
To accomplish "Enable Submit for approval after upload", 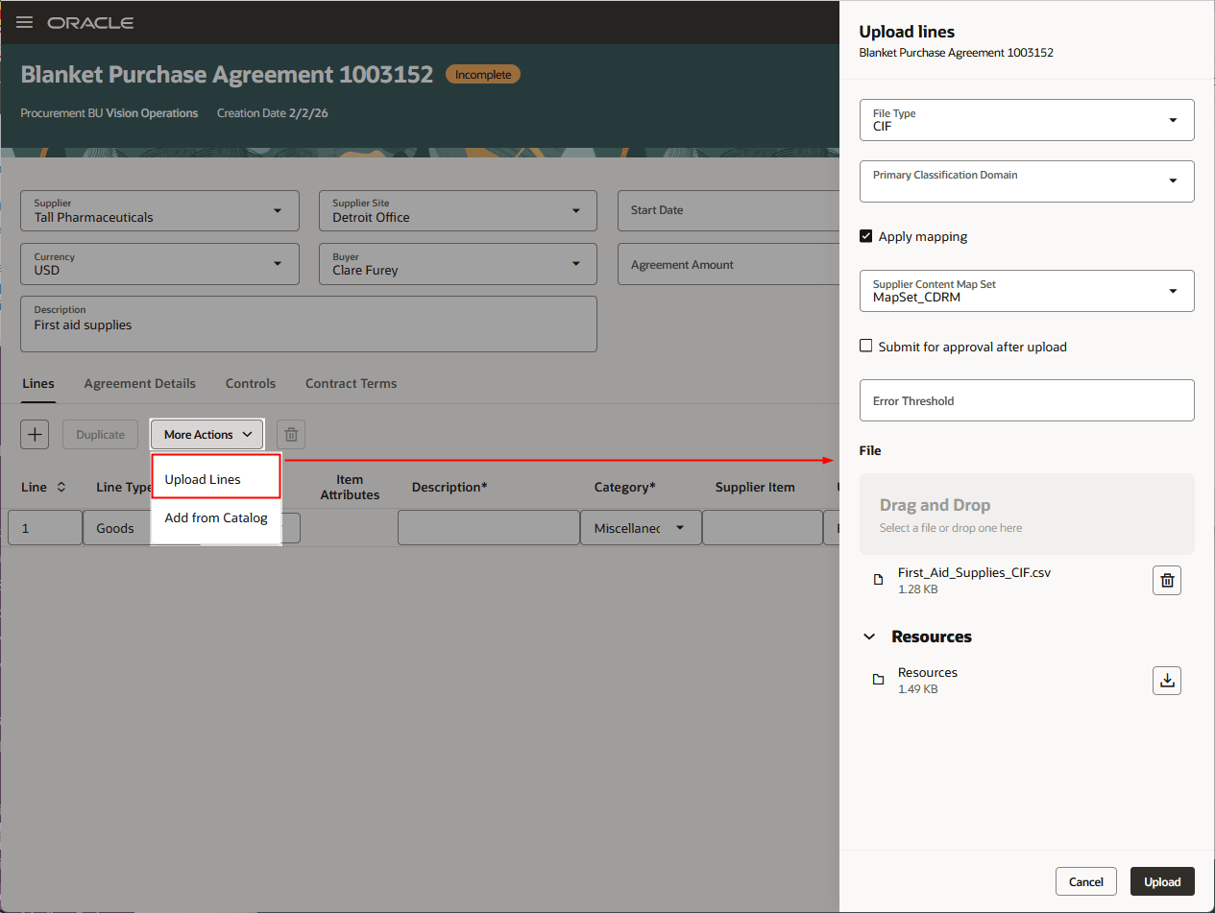I will (865, 345).
